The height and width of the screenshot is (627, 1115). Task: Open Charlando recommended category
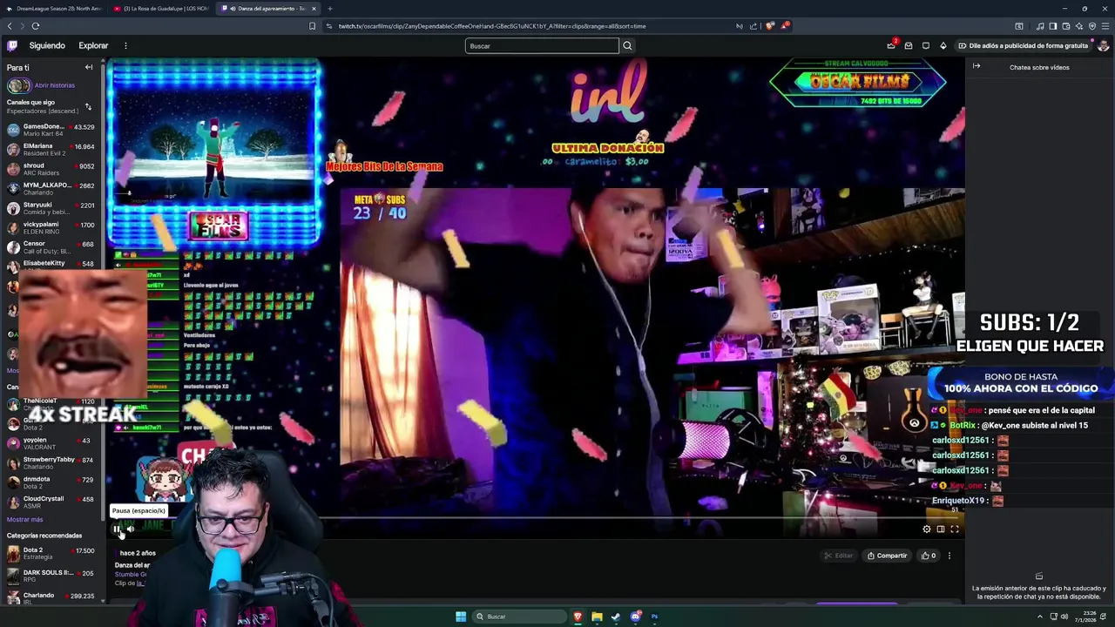tap(51, 597)
